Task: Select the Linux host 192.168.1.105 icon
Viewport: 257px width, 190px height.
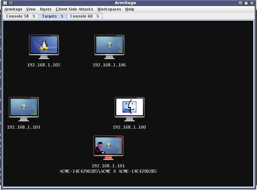Action: 44,47
